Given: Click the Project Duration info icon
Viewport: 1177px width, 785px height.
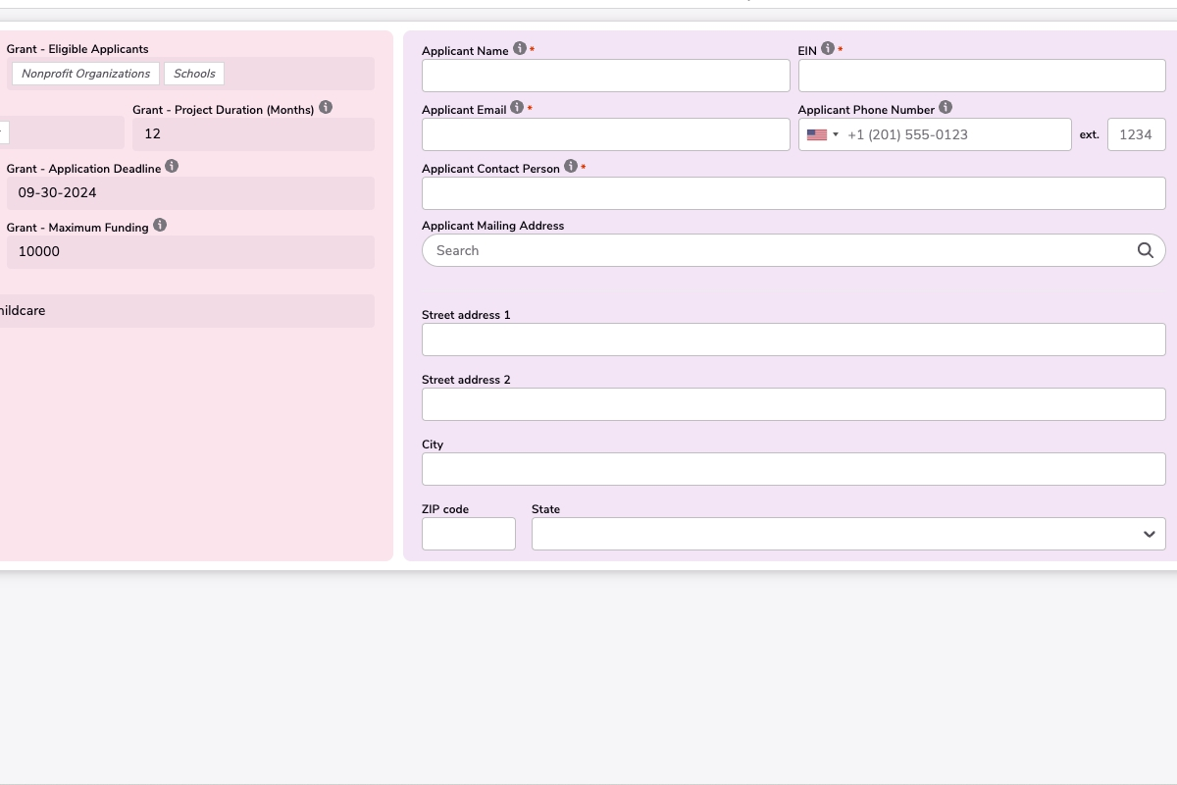Looking at the screenshot, I should click(326, 108).
